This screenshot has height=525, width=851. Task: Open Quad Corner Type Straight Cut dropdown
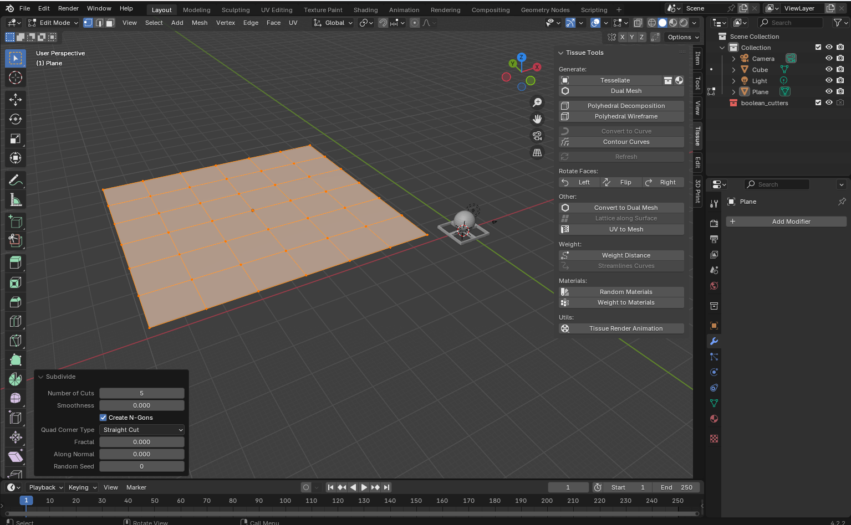pyautogui.click(x=142, y=430)
